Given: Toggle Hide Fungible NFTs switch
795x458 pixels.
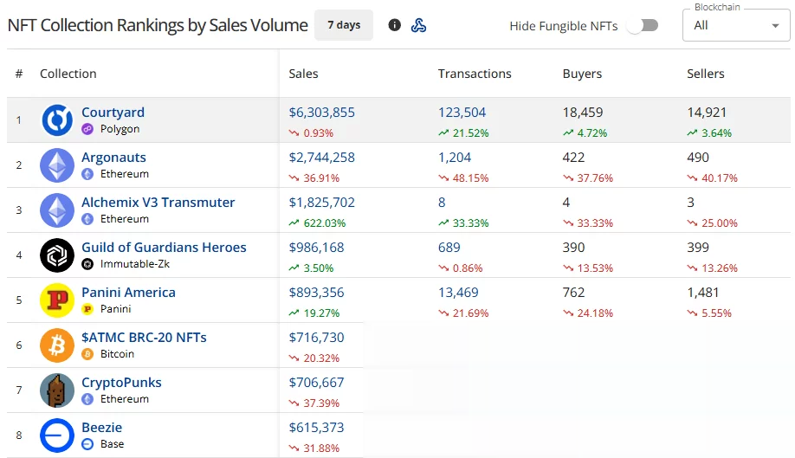Looking at the screenshot, I should pyautogui.click(x=643, y=25).
